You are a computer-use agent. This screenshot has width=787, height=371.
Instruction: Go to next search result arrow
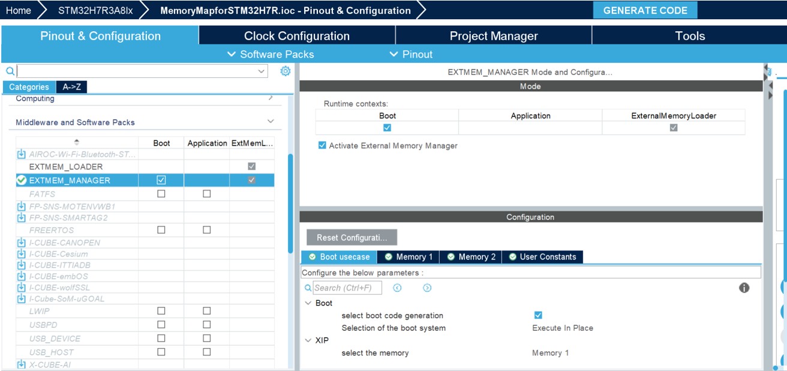(x=427, y=288)
